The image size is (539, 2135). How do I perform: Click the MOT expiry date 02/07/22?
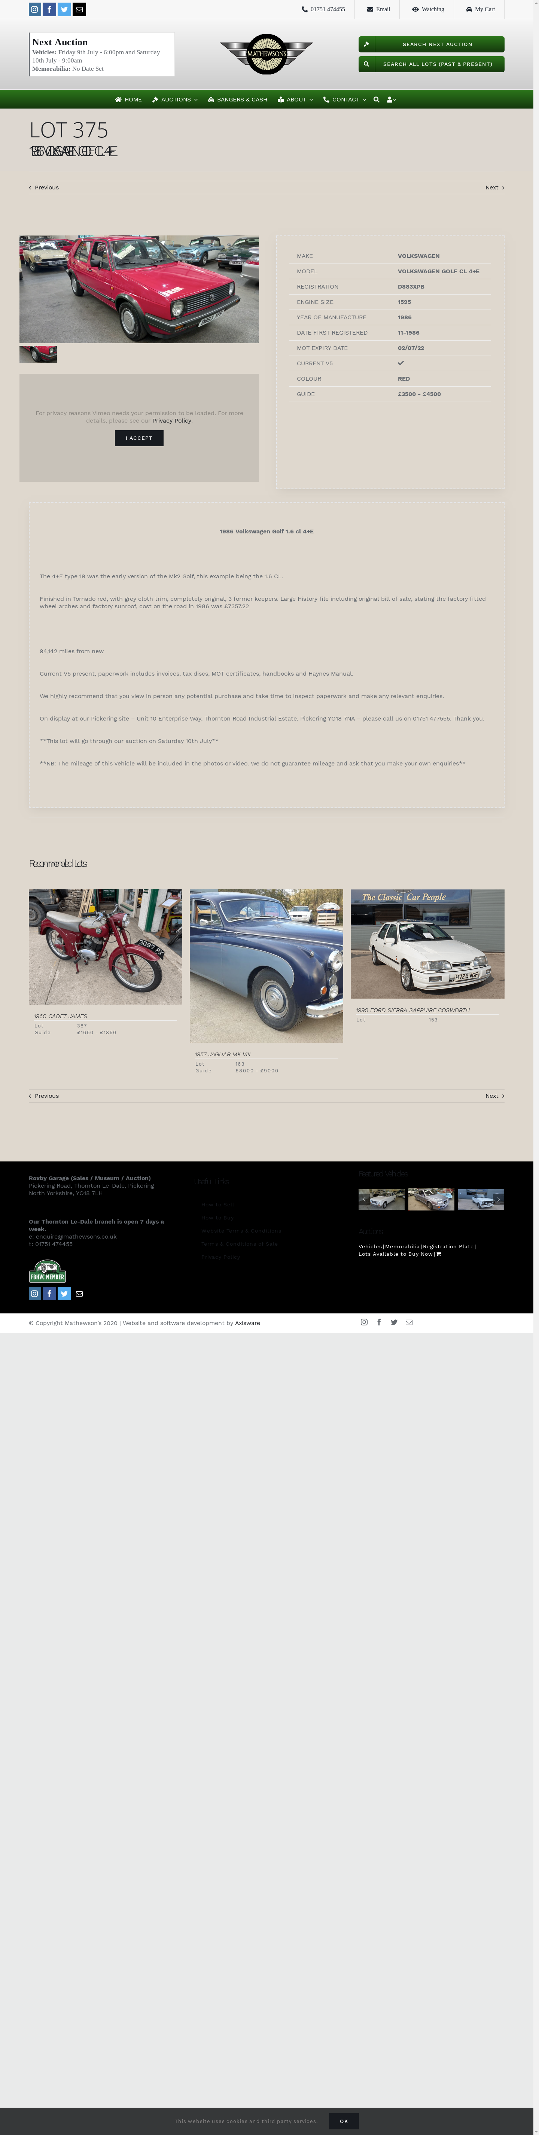[x=411, y=348]
